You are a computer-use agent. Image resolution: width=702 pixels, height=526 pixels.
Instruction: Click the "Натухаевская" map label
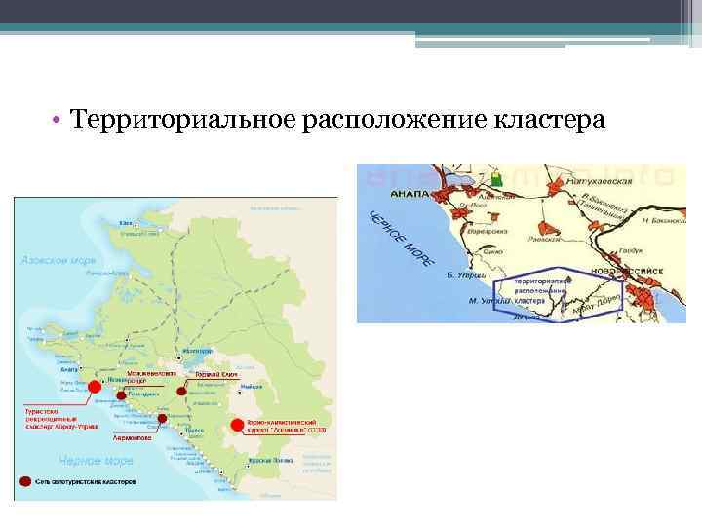[x=599, y=181]
